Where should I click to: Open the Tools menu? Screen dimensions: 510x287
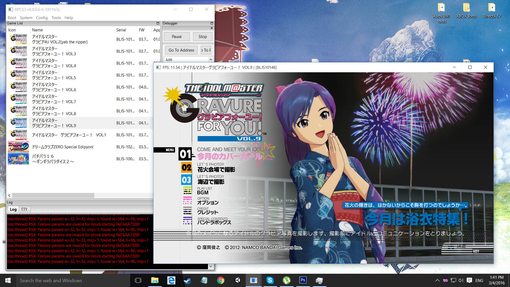[x=56, y=18]
